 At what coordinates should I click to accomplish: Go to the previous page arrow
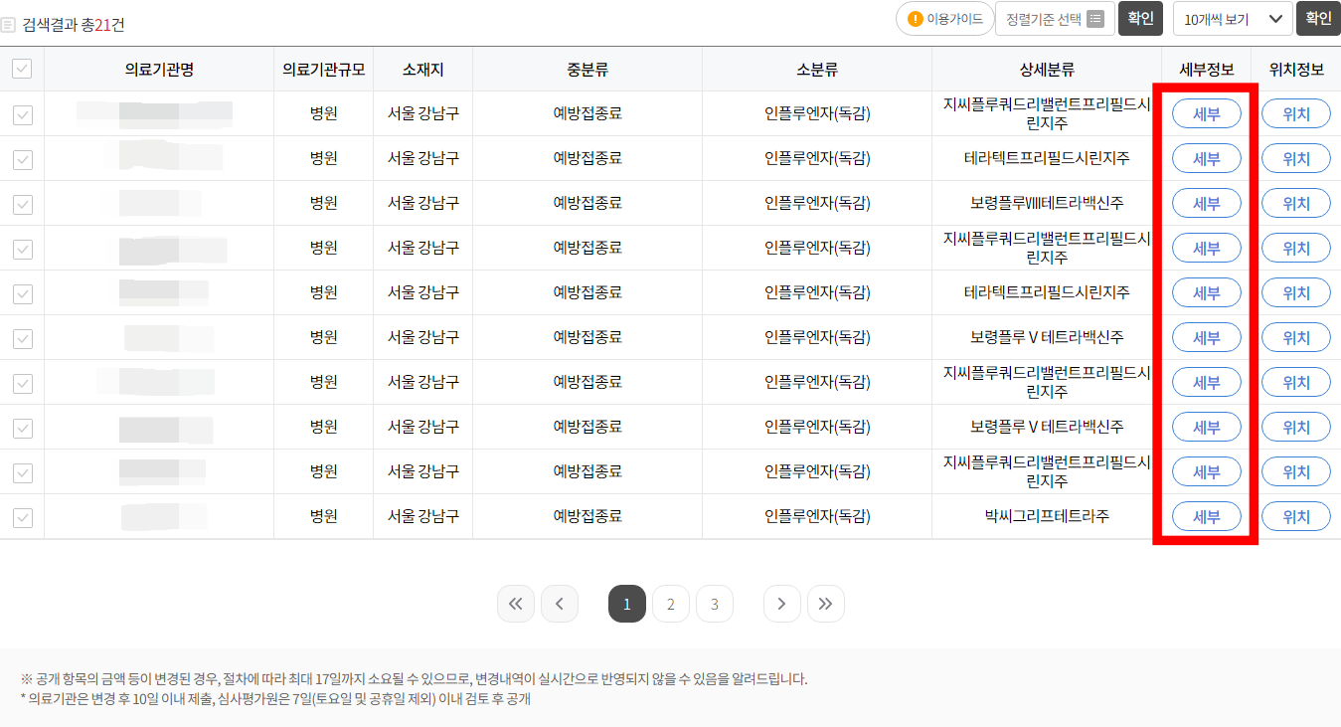tap(559, 604)
